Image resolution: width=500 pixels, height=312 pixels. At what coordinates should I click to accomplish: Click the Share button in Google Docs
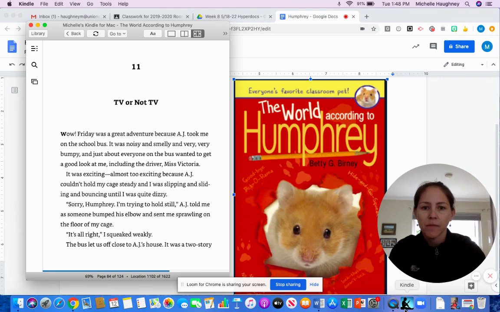point(459,46)
